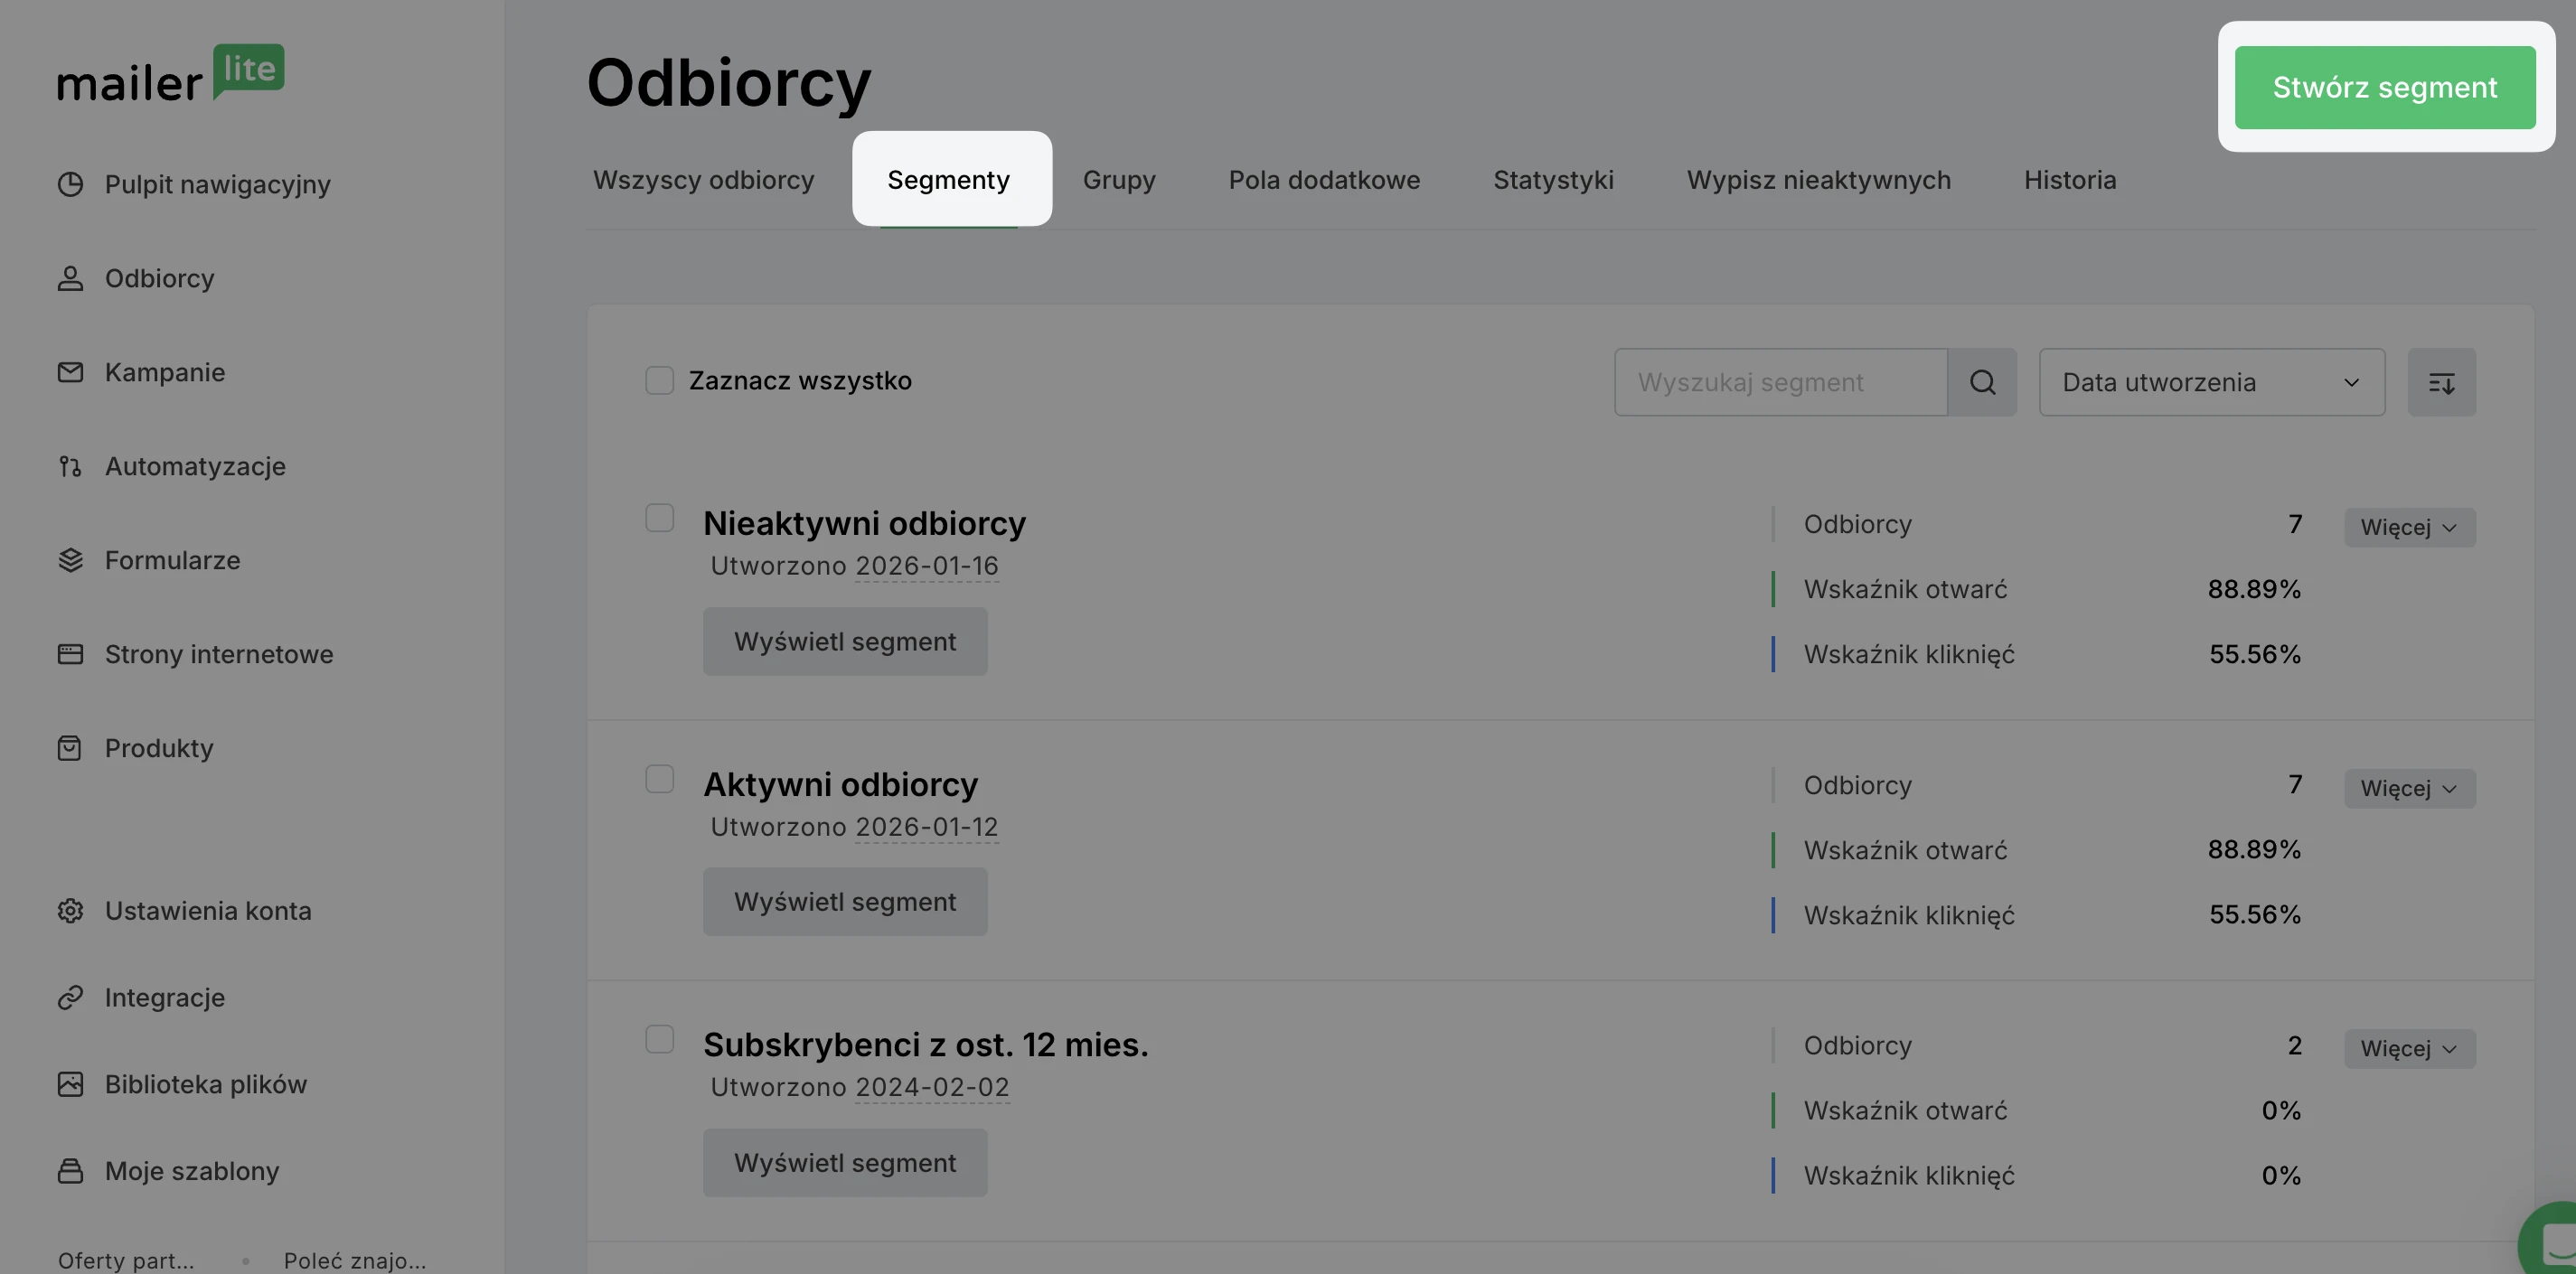
Task: Click the Produkty shopping bag icon
Action: [x=70, y=748]
